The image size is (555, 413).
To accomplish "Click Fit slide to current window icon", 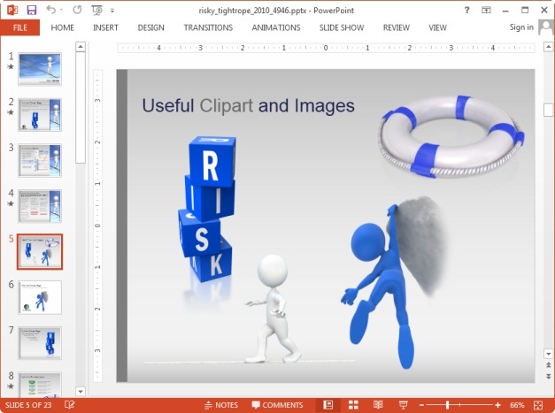I will coord(538,405).
